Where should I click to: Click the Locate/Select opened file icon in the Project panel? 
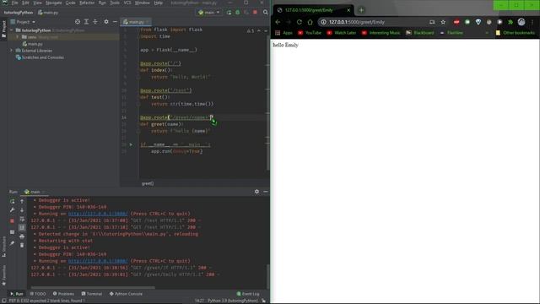coord(78,22)
